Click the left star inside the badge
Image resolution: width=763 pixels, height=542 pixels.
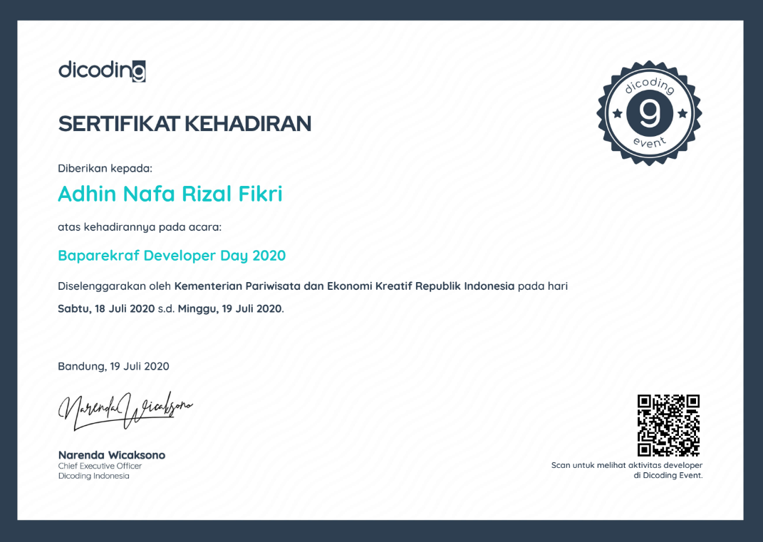pyautogui.click(x=617, y=113)
